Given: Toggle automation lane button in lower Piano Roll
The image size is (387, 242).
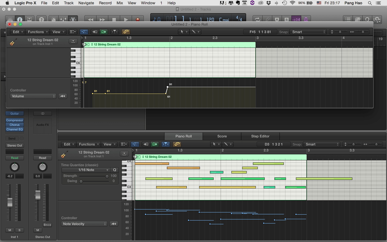Looking at the screenshot, I should point(135,144).
